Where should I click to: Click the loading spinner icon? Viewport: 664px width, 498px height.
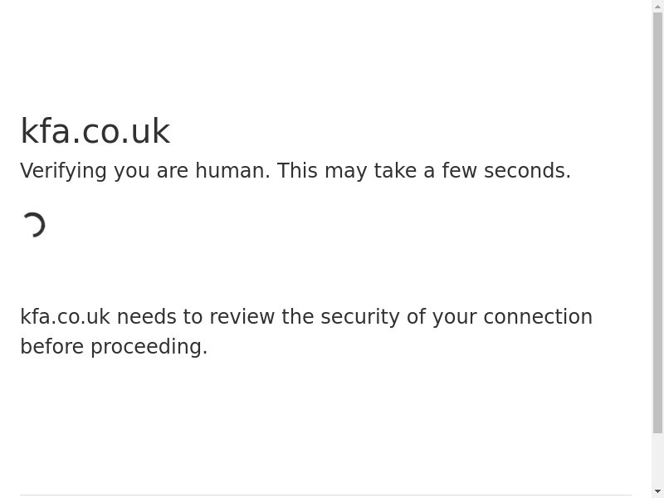(x=33, y=225)
